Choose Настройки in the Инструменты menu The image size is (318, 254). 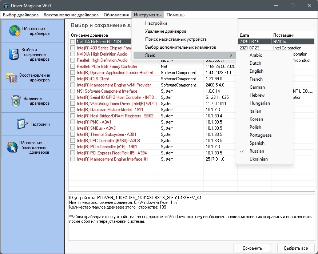click(x=184, y=23)
